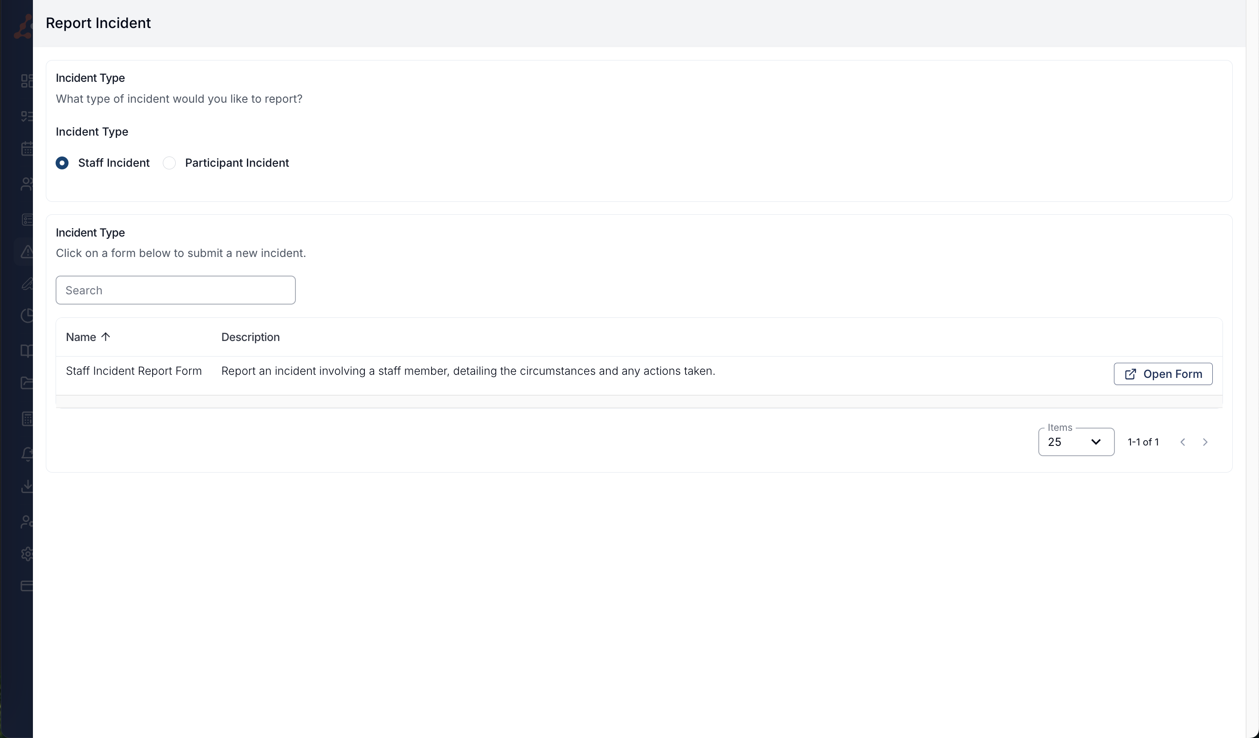Open the calendar icon in sidebar
The image size is (1259, 738).
[27, 149]
